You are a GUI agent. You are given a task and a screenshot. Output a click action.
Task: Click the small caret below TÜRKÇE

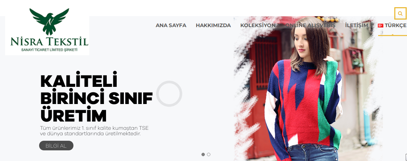click(393, 35)
